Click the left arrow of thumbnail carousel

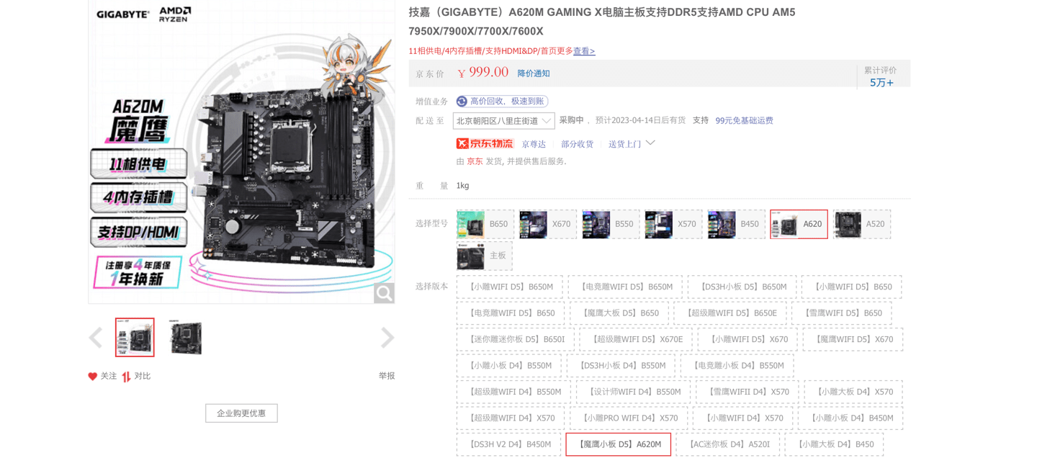(96, 338)
